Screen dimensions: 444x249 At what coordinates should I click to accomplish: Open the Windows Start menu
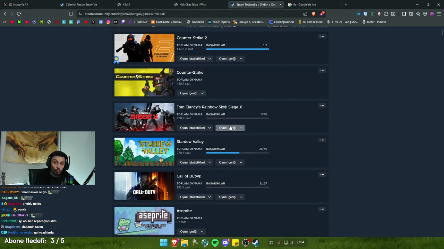164,242
